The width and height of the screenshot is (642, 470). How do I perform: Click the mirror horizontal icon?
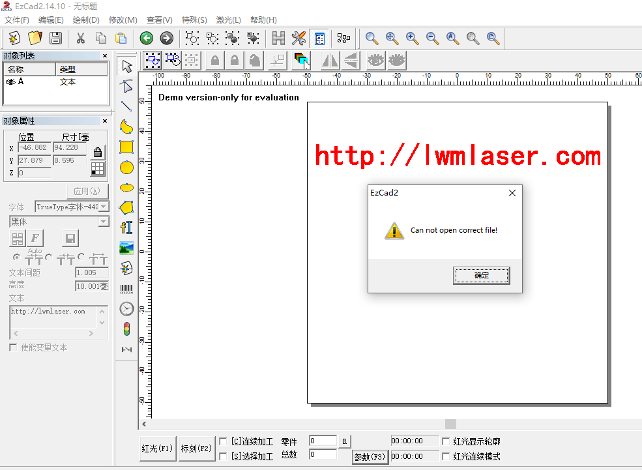click(x=330, y=61)
